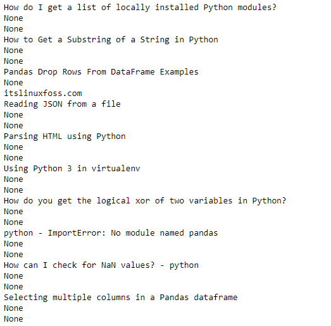Click 'ImportError: No module named pandas' line
Viewport: 331px width, 326px height.
[111, 233]
